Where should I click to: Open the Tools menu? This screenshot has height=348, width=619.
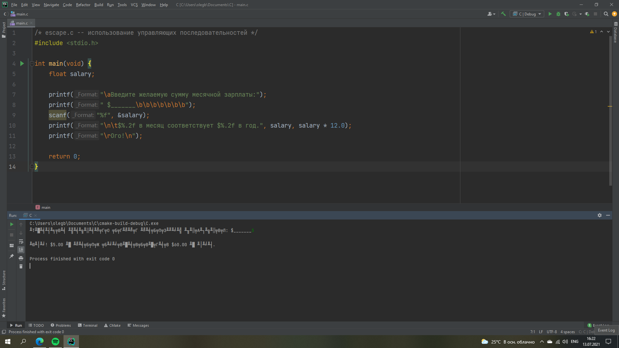[122, 5]
